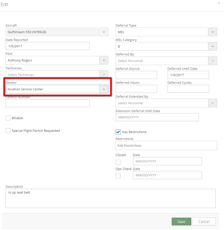Tick the Ops Check checkbox
224x230 pixels.
click(x=118, y=176)
